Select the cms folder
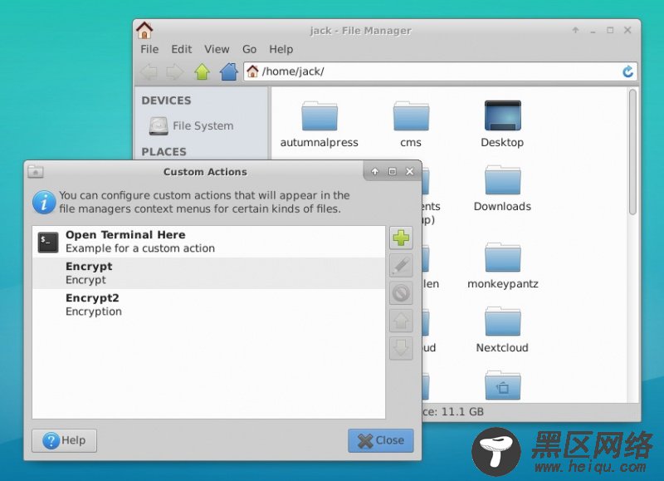Viewport: 664px width, 481px height. pyautogui.click(x=411, y=125)
